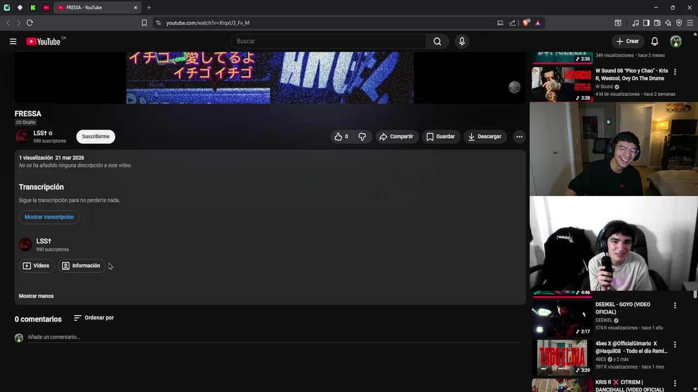Open the Brave Rewards triangle icon
This screenshot has height=392, width=698.
tap(538, 23)
